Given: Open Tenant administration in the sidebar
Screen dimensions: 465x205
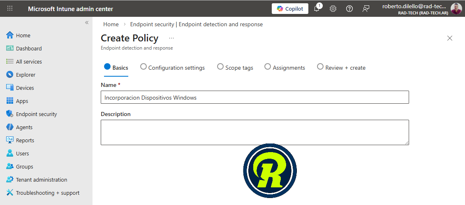Looking at the screenshot, I should (41, 180).
